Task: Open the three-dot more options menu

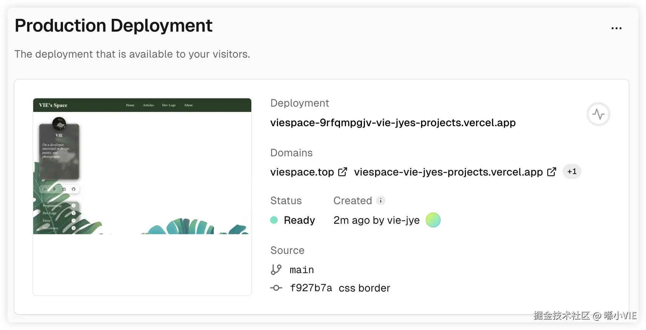Action: [x=616, y=28]
